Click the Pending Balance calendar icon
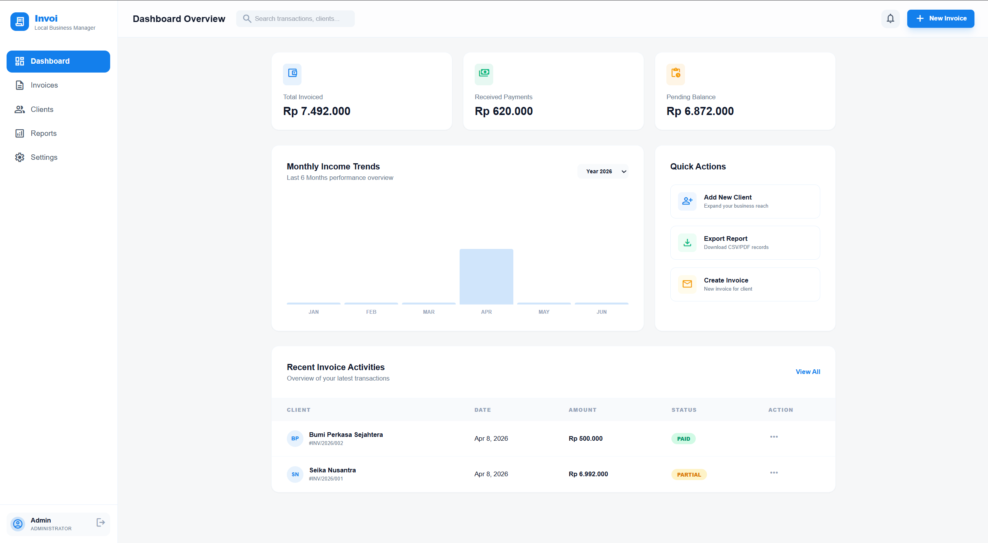The width and height of the screenshot is (988, 543). coord(675,74)
